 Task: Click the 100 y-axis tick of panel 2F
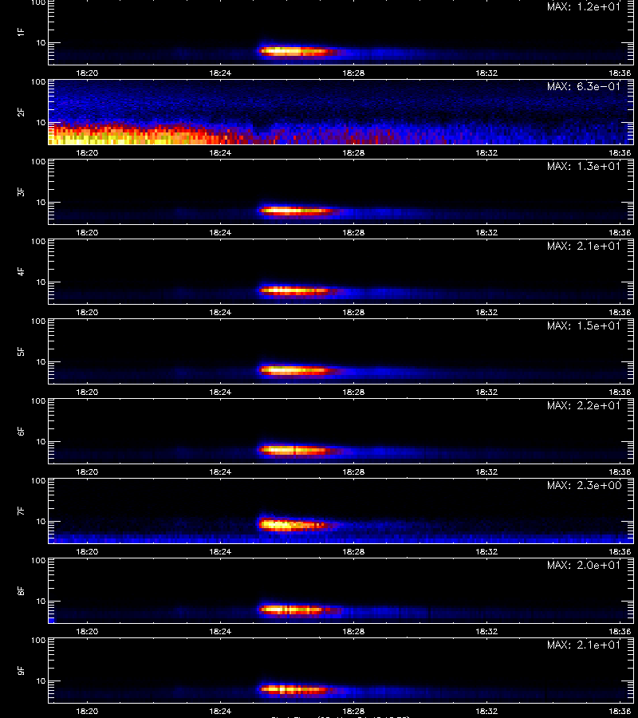(38, 82)
